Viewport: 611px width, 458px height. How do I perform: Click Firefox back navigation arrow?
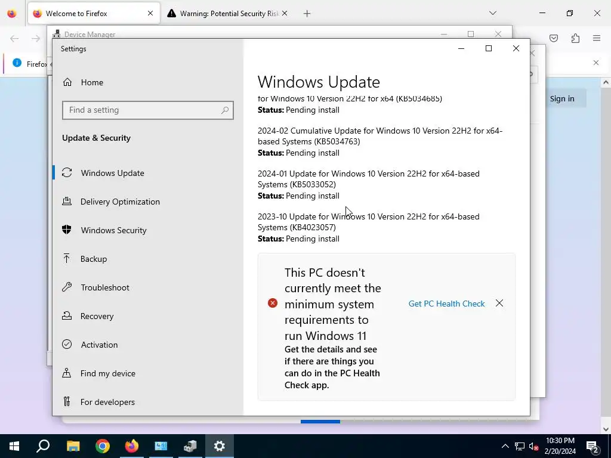(x=14, y=38)
